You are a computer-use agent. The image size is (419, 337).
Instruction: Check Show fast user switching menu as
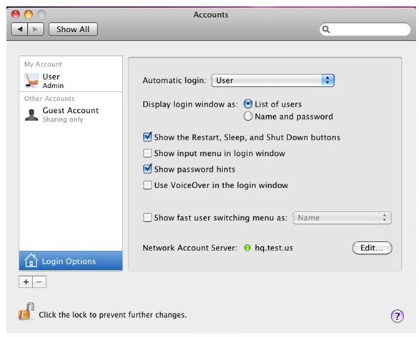click(147, 218)
